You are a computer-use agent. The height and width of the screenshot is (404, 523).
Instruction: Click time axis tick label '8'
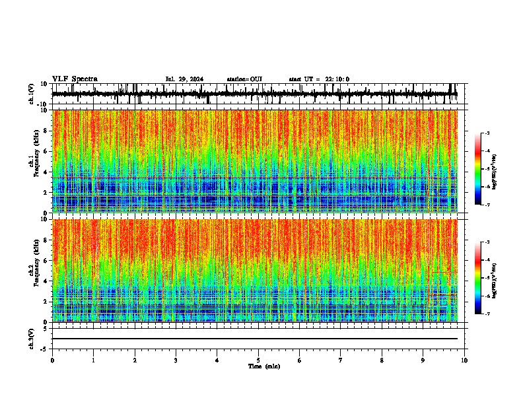point(382,360)
